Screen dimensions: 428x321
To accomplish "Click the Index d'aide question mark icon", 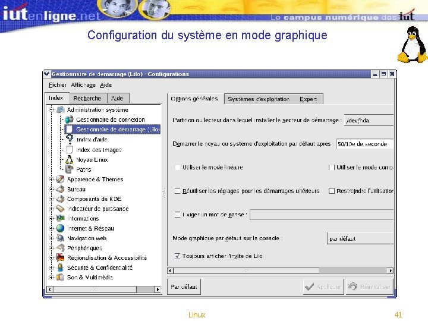I will 70,139.
